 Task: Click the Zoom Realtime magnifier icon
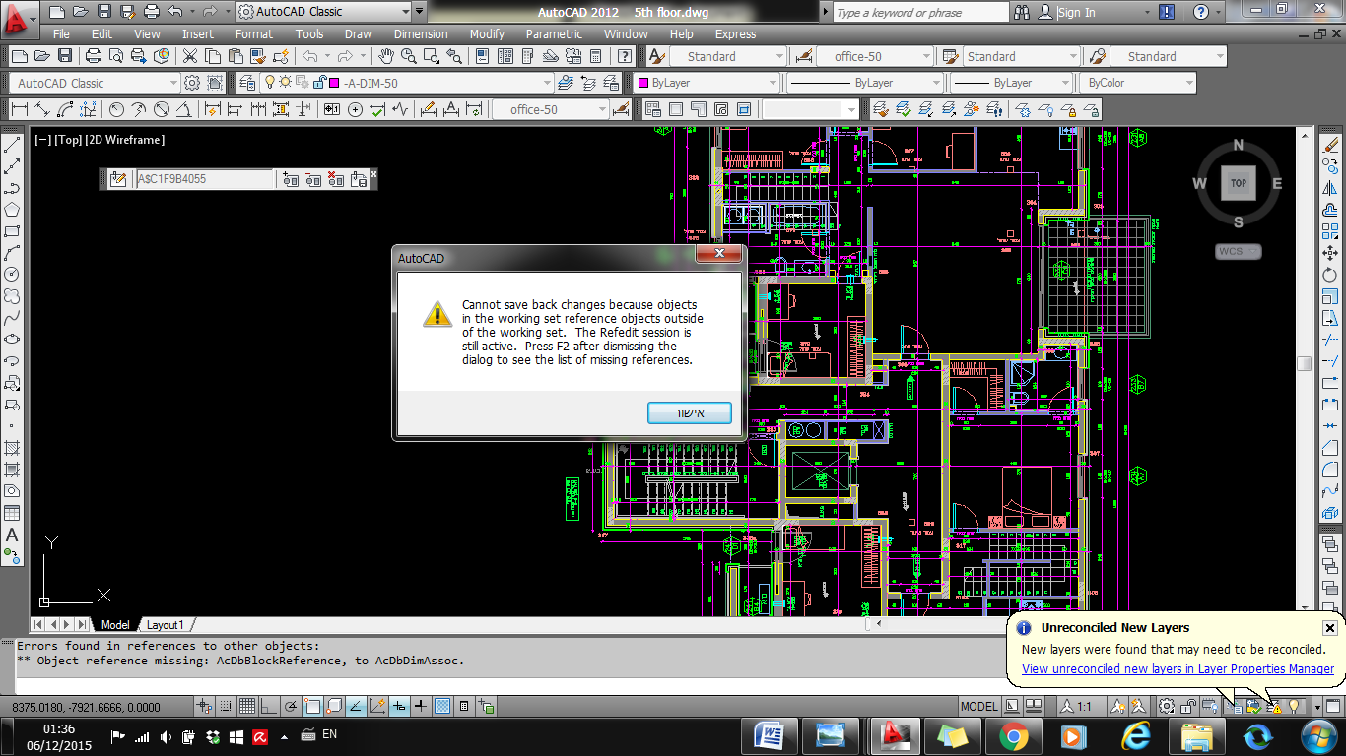click(408, 56)
